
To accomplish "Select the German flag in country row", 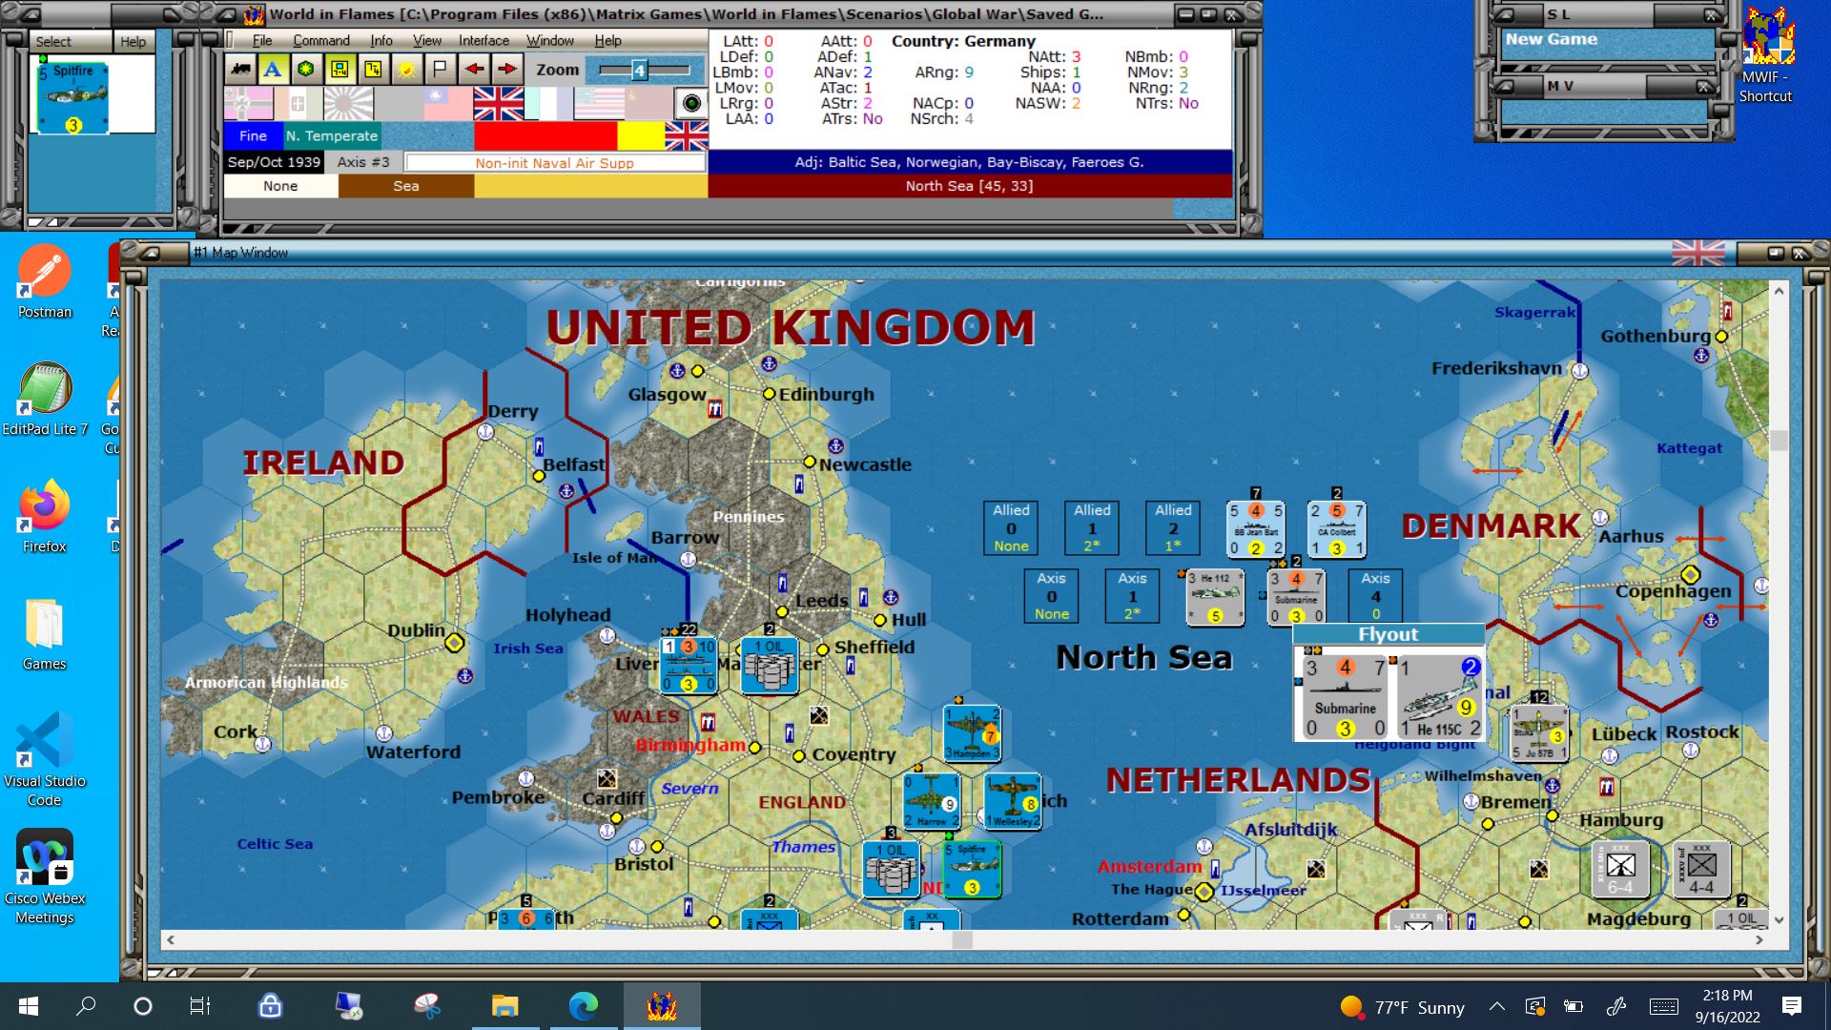I will [248, 103].
